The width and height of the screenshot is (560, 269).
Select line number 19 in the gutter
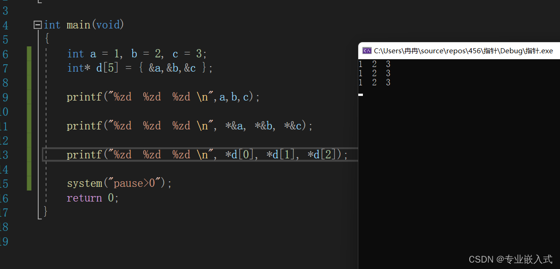point(4,241)
